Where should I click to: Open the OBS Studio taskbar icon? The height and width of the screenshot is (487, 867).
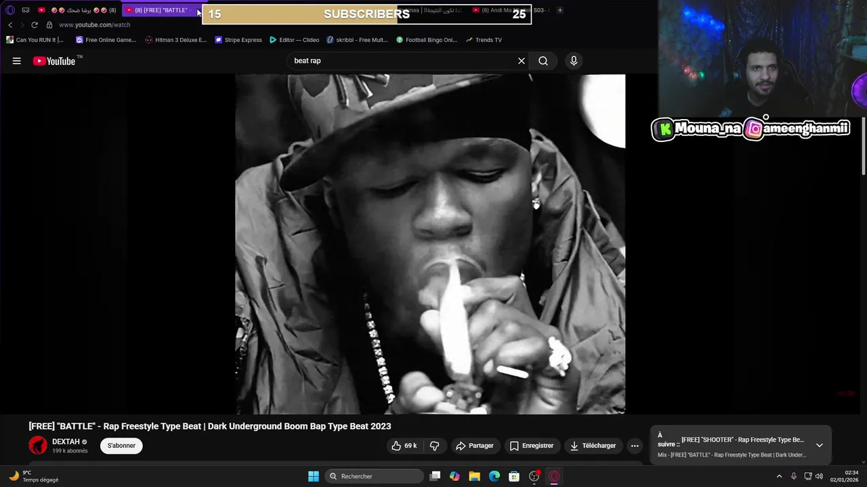(x=534, y=476)
